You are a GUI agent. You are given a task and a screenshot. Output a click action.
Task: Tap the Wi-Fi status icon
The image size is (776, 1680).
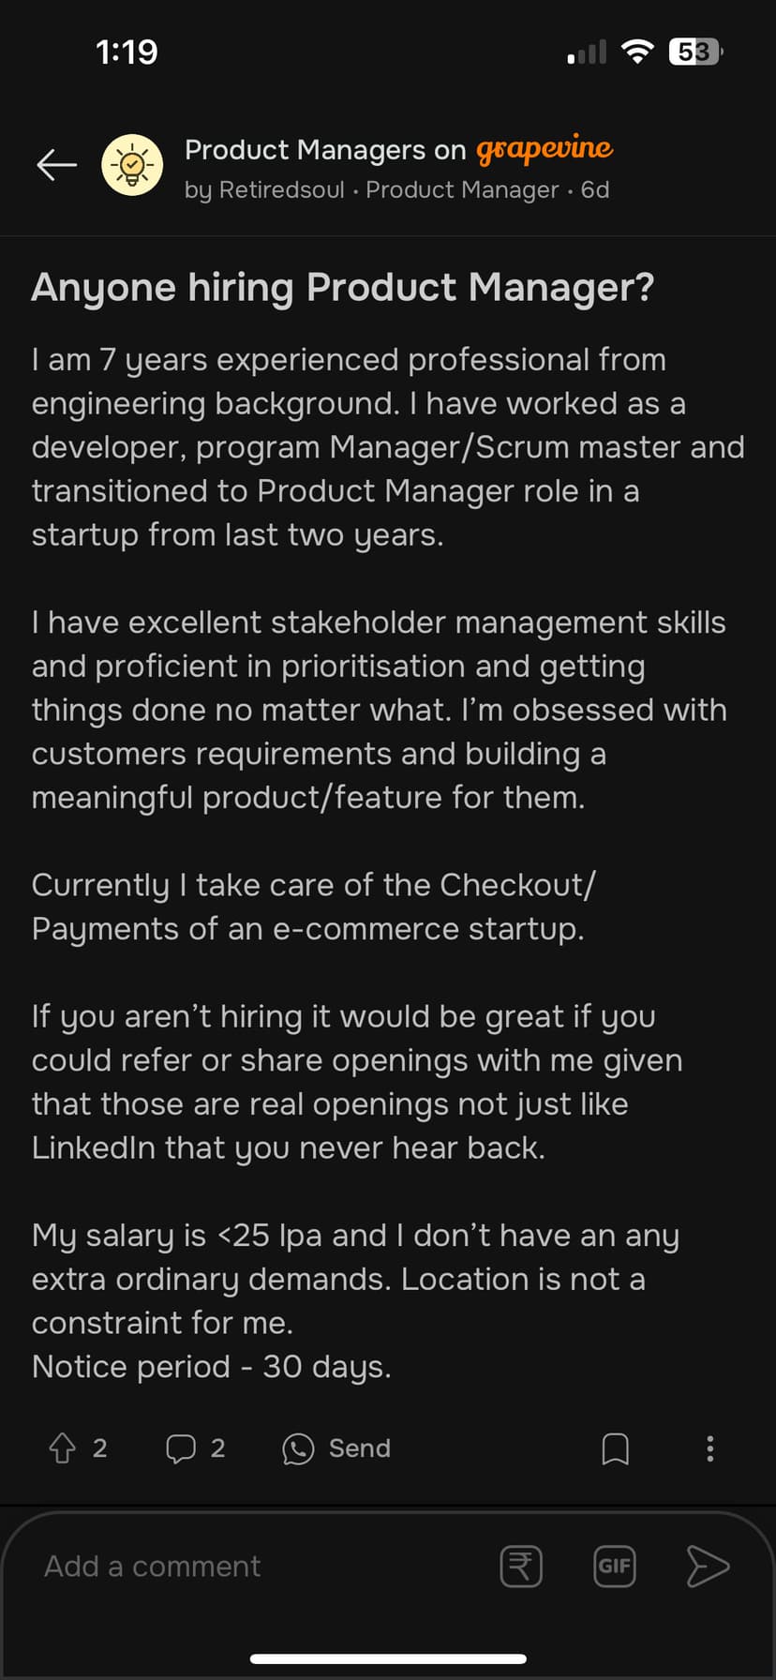click(637, 52)
